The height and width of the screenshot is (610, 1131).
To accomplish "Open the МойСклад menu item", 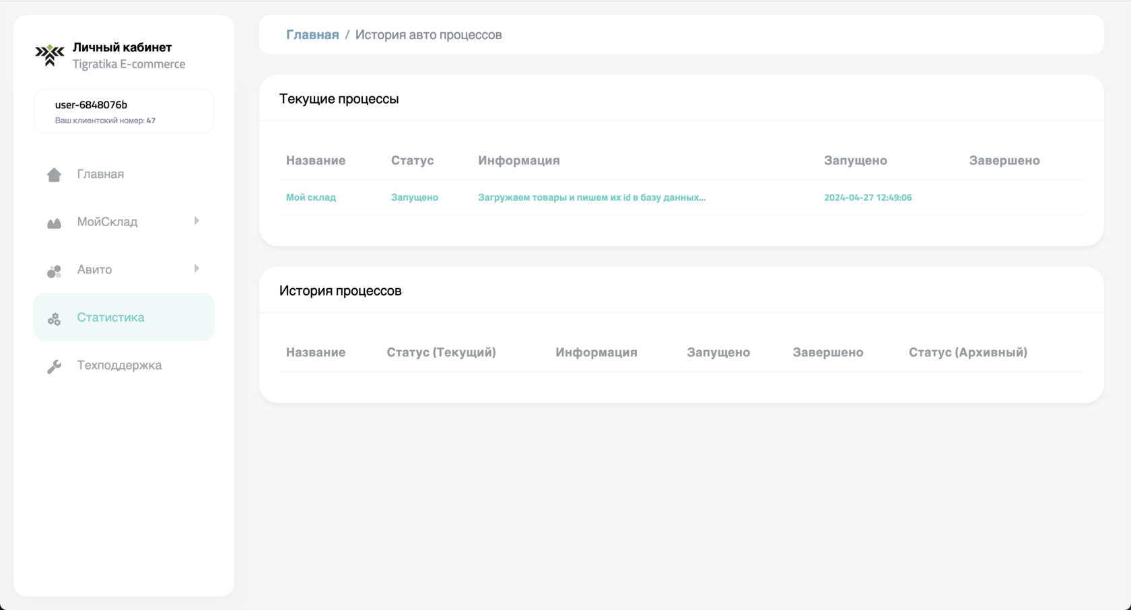I will [124, 222].
